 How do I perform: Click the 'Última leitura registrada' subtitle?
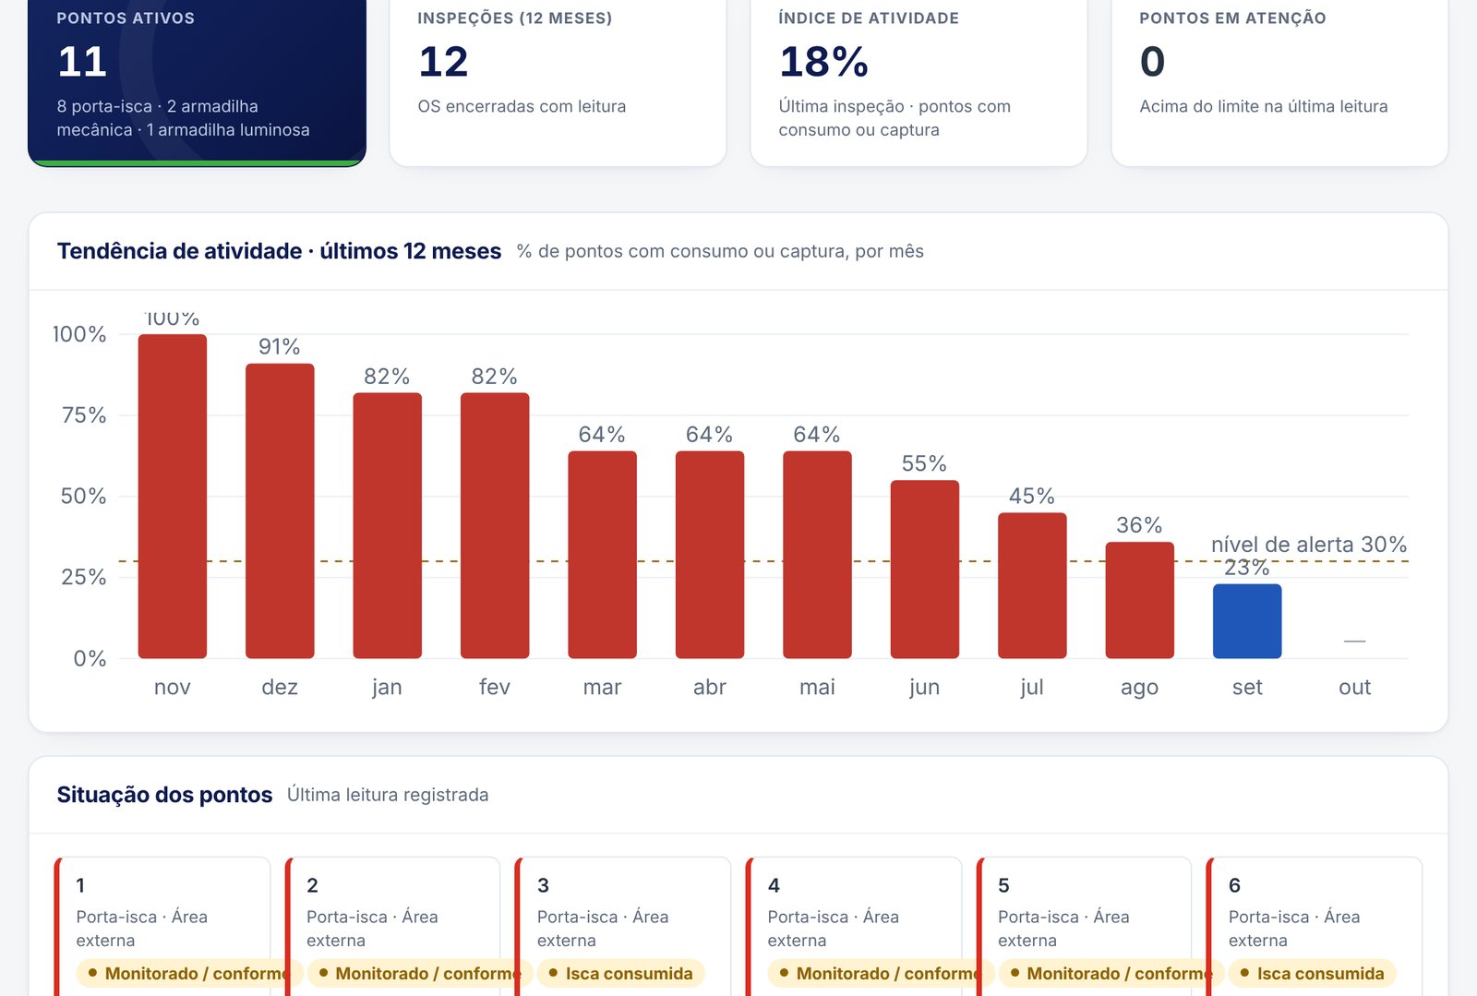tap(388, 795)
